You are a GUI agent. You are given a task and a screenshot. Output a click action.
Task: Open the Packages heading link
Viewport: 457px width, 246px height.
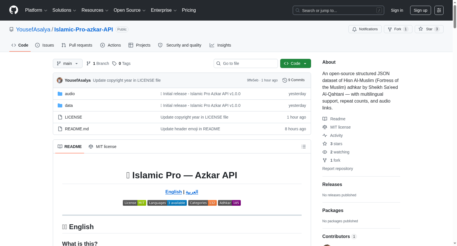coord(333,211)
